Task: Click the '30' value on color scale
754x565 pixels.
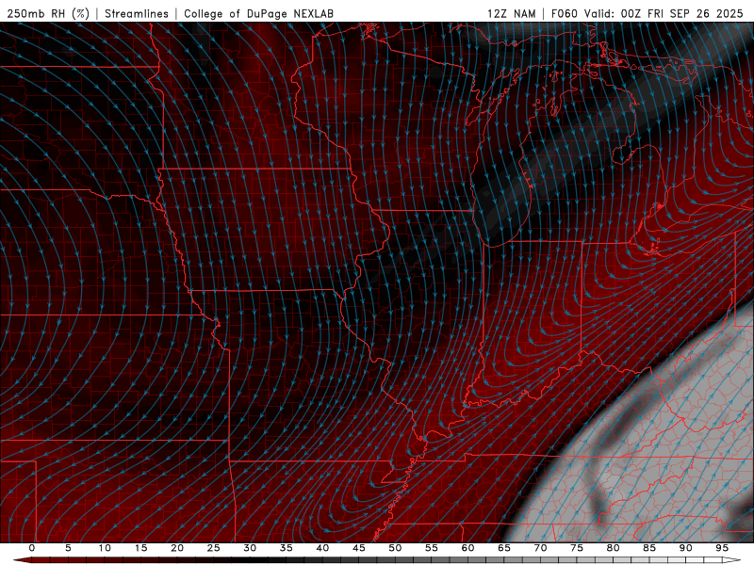Action: [x=250, y=548]
